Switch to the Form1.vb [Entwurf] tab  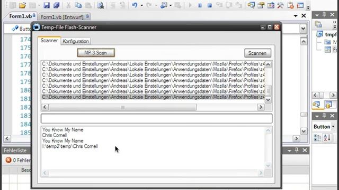65,17
